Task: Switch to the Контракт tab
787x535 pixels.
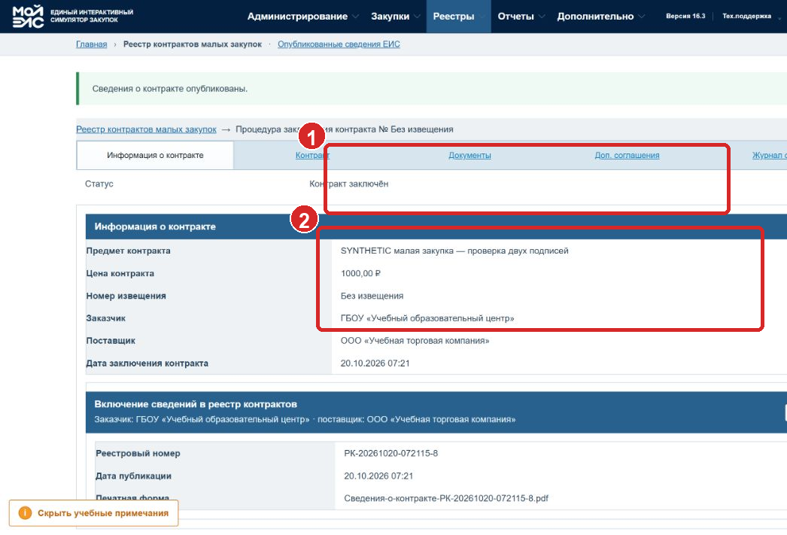Action: tap(312, 155)
